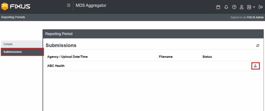Viewport: 265px width, 111px height.
Task: Click the FIXUS logo
Action: click(16, 6)
